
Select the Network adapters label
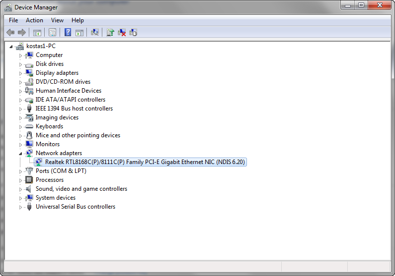pos(59,153)
